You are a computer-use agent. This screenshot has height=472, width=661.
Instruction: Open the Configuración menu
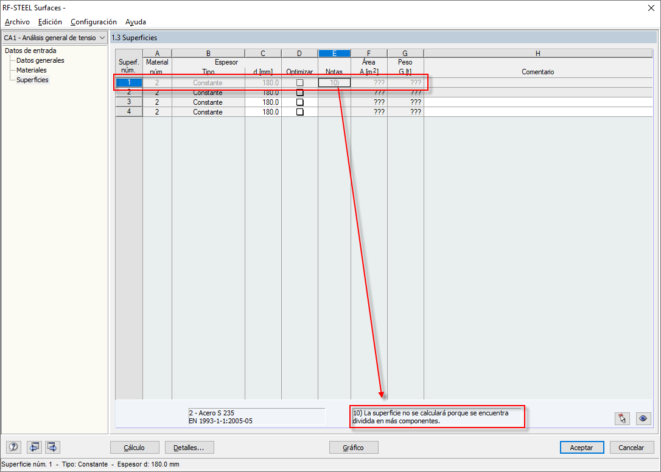(94, 22)
